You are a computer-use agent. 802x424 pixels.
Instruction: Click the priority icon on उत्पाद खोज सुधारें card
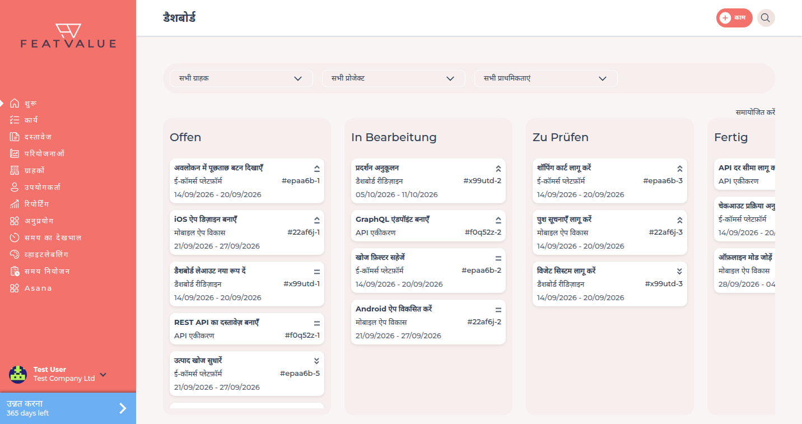(x=316, y=361)
